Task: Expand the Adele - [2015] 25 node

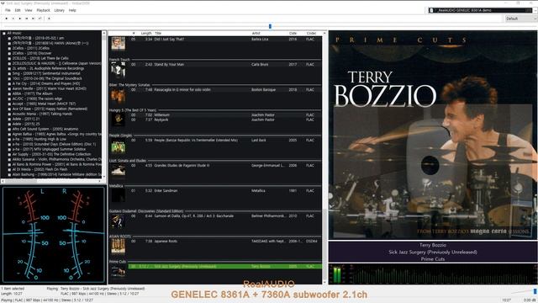Action: (x=9, y=124)
